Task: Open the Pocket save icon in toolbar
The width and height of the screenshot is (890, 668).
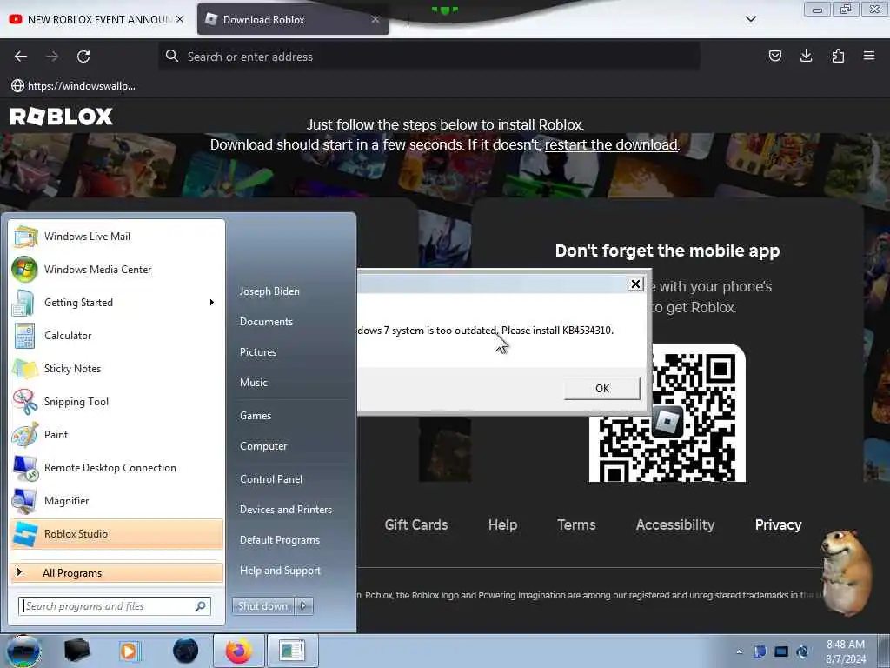Action: (x=774, y=56)
